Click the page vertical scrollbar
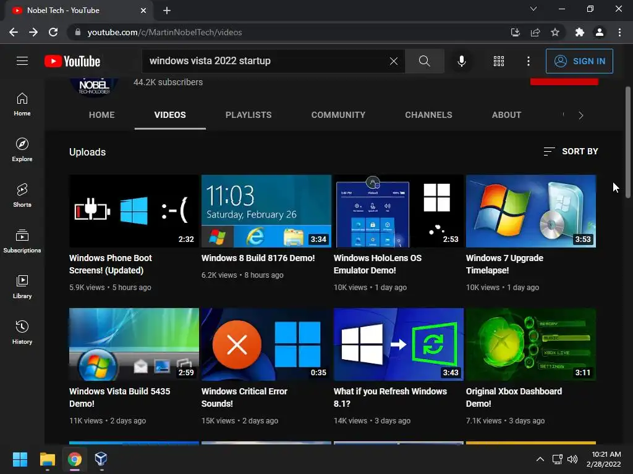 click(628, 143)
